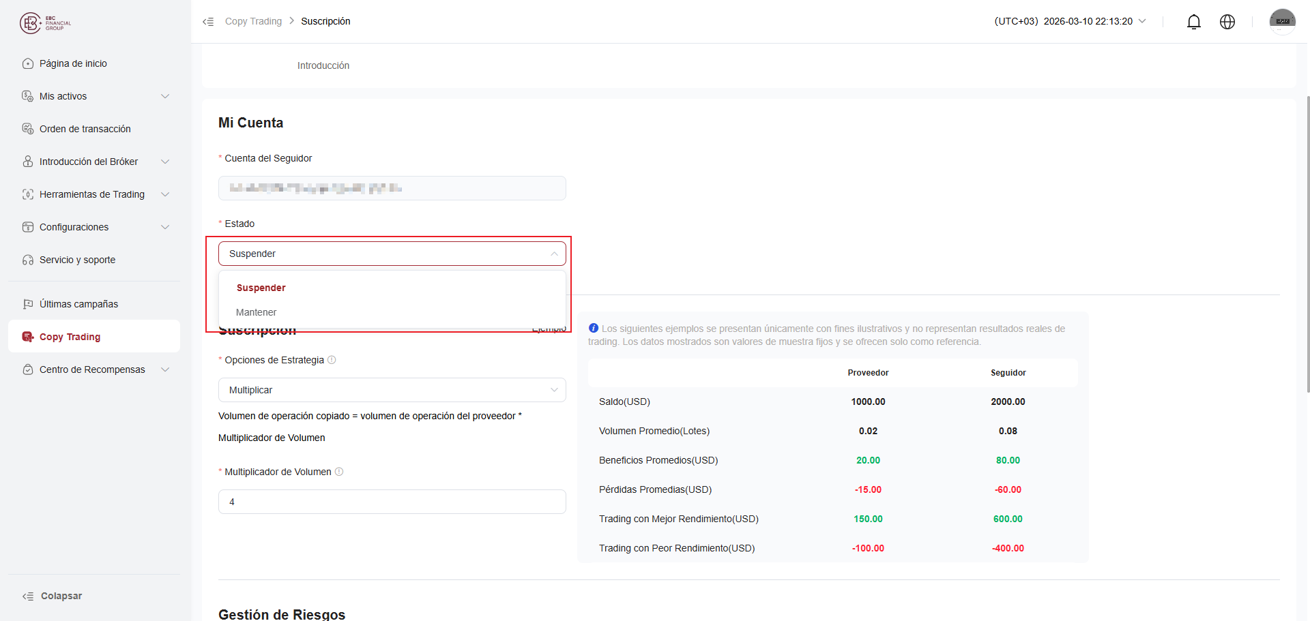Click the Colapsar icon at the sidebar bottom
This screenshot has width=1310, height=621.
28,596
